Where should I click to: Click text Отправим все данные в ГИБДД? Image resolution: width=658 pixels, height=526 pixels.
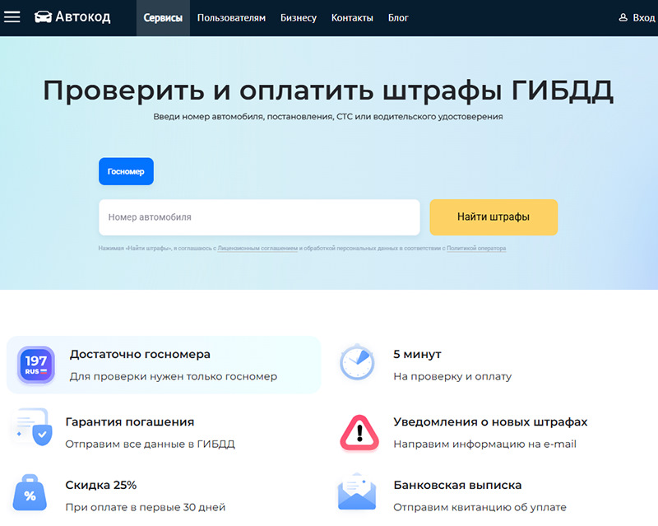click(150, 444)
